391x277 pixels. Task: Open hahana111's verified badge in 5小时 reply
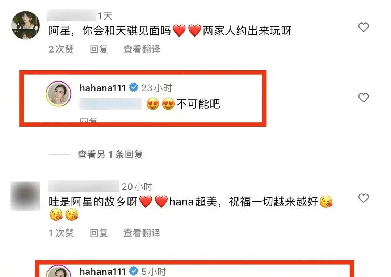(x=134, y=271)
